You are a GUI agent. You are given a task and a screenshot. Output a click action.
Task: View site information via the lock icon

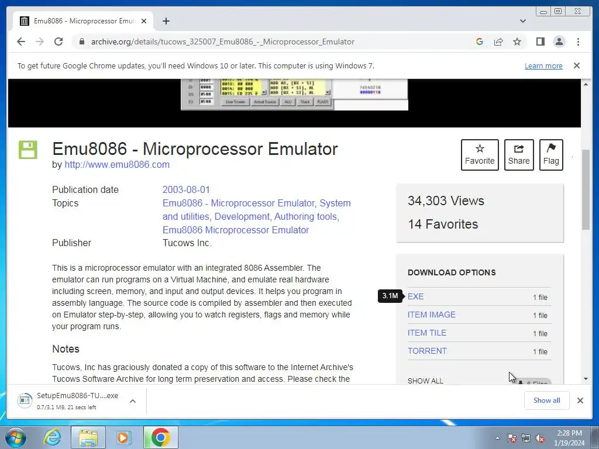(81, 42)
